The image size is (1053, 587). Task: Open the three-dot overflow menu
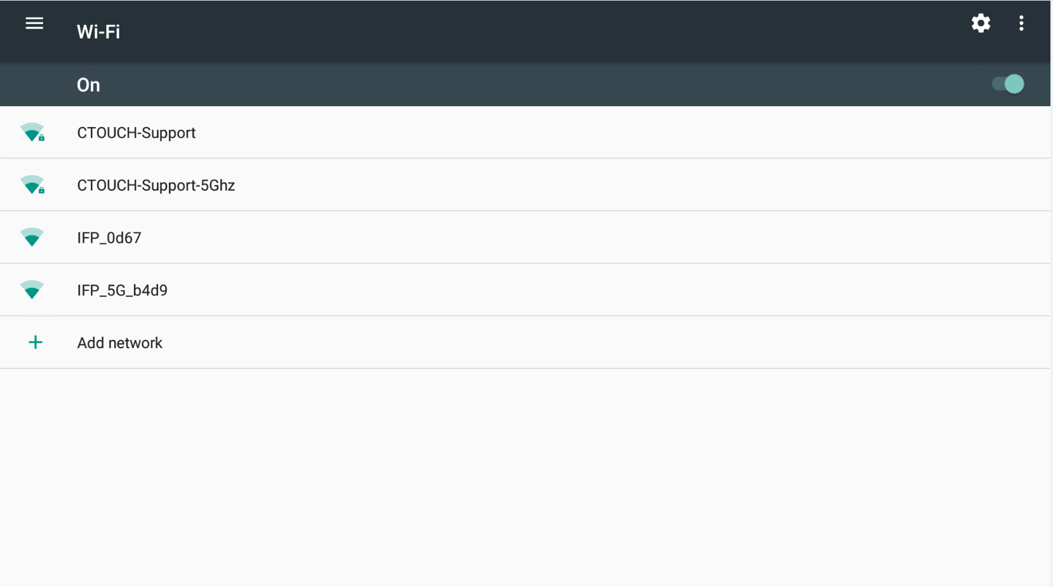coord(1021,24)
